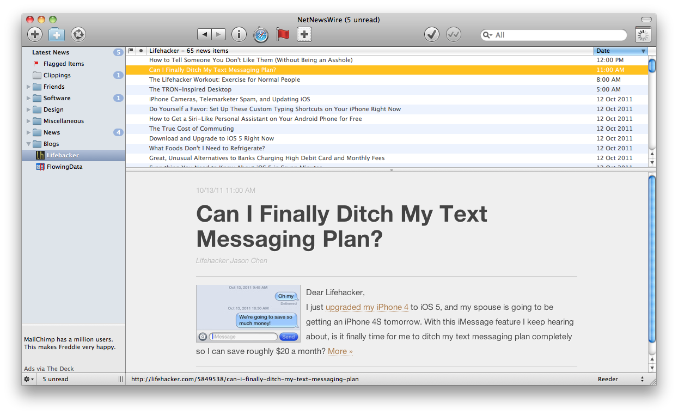Click the news list scrollbar thumb
The height and width of the screenshot is (415, 678).
pyautogui.click(x=652, y=65)
